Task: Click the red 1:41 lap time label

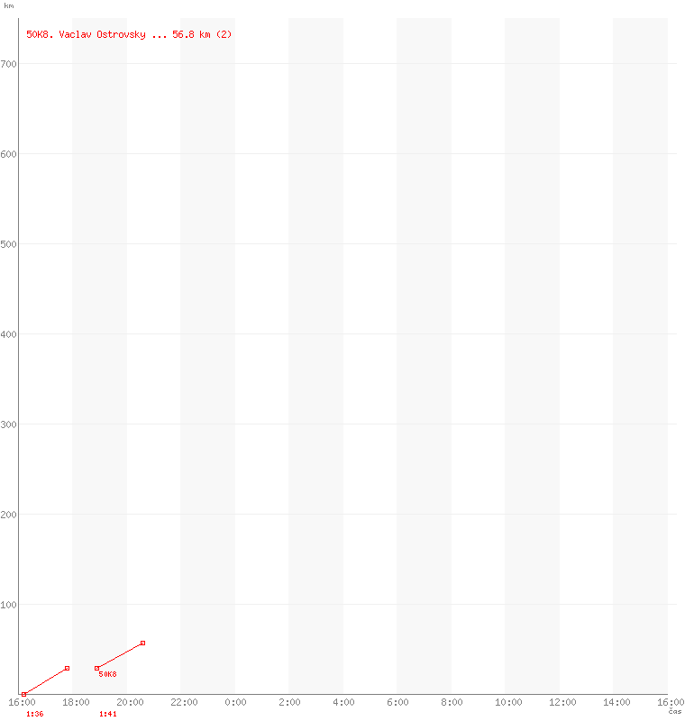Action: coord(107,714)
